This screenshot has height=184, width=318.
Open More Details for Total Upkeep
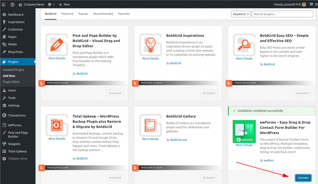[57, 139]
